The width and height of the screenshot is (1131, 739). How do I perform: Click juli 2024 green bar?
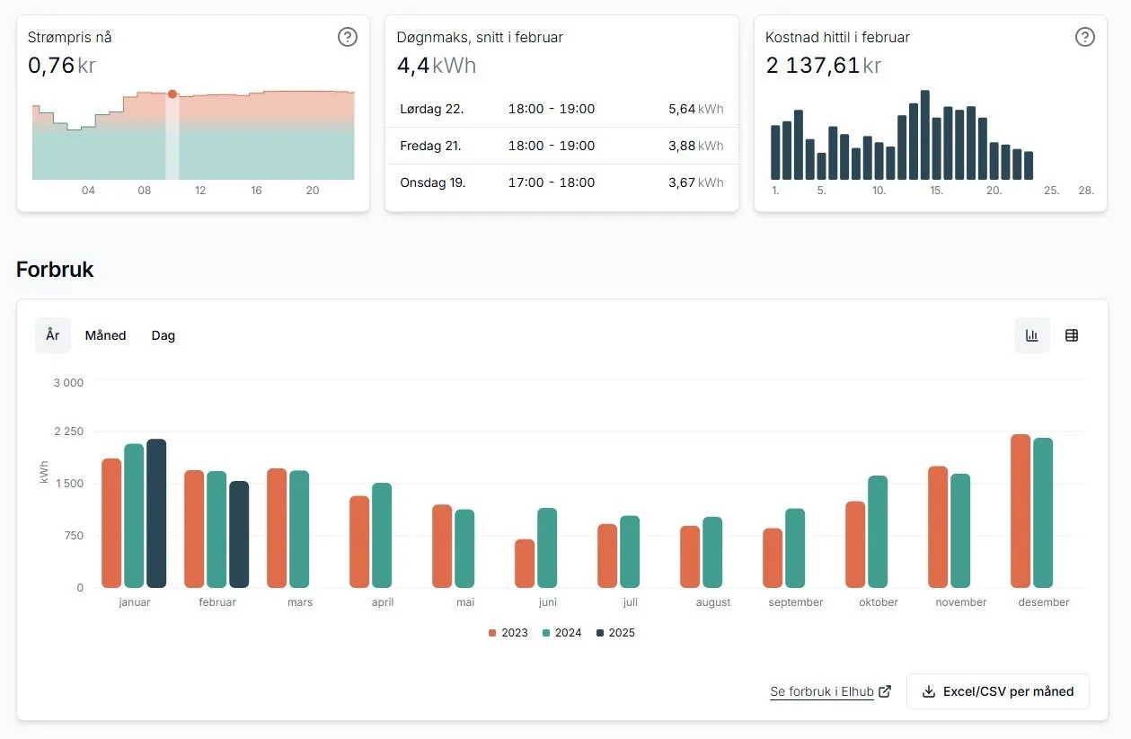coord(630,552)
